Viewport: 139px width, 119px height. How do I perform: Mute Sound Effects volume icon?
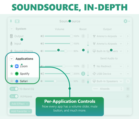(x=42, y=51)
